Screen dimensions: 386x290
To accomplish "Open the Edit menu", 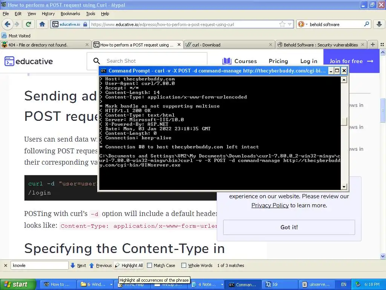I will click(18, 14).
